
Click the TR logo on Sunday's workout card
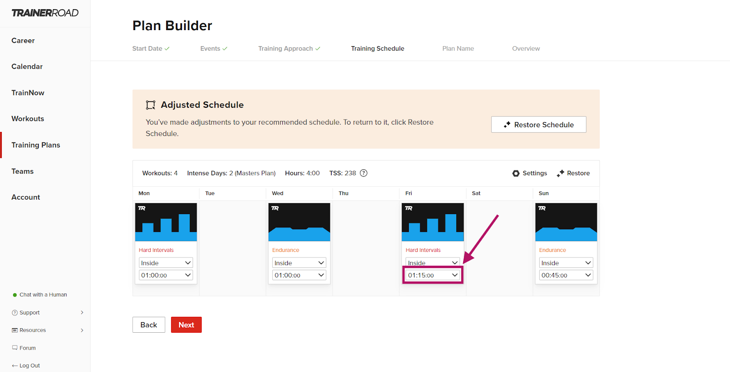542,208
